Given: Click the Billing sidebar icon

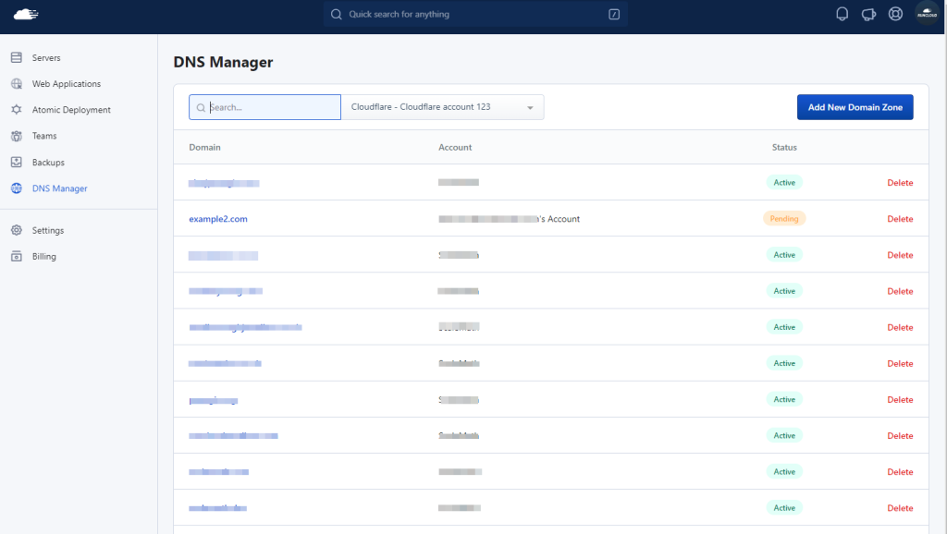Looking at the screenshot, I should [x=17, y=256].
